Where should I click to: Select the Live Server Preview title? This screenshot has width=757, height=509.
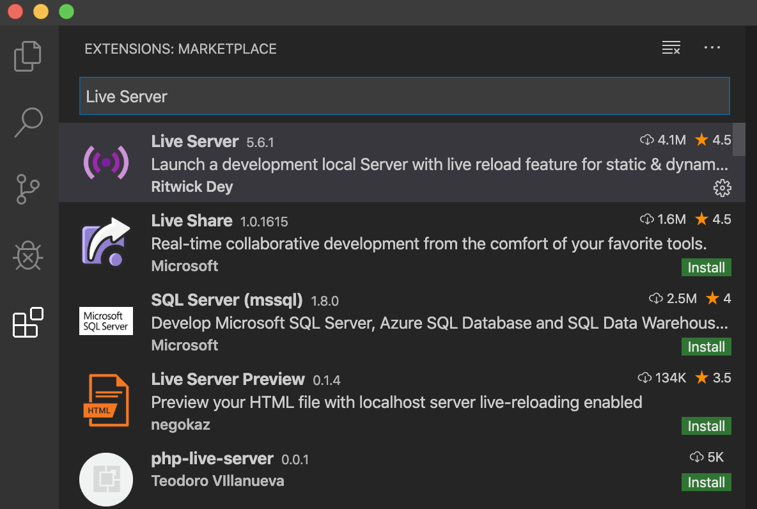228,379
